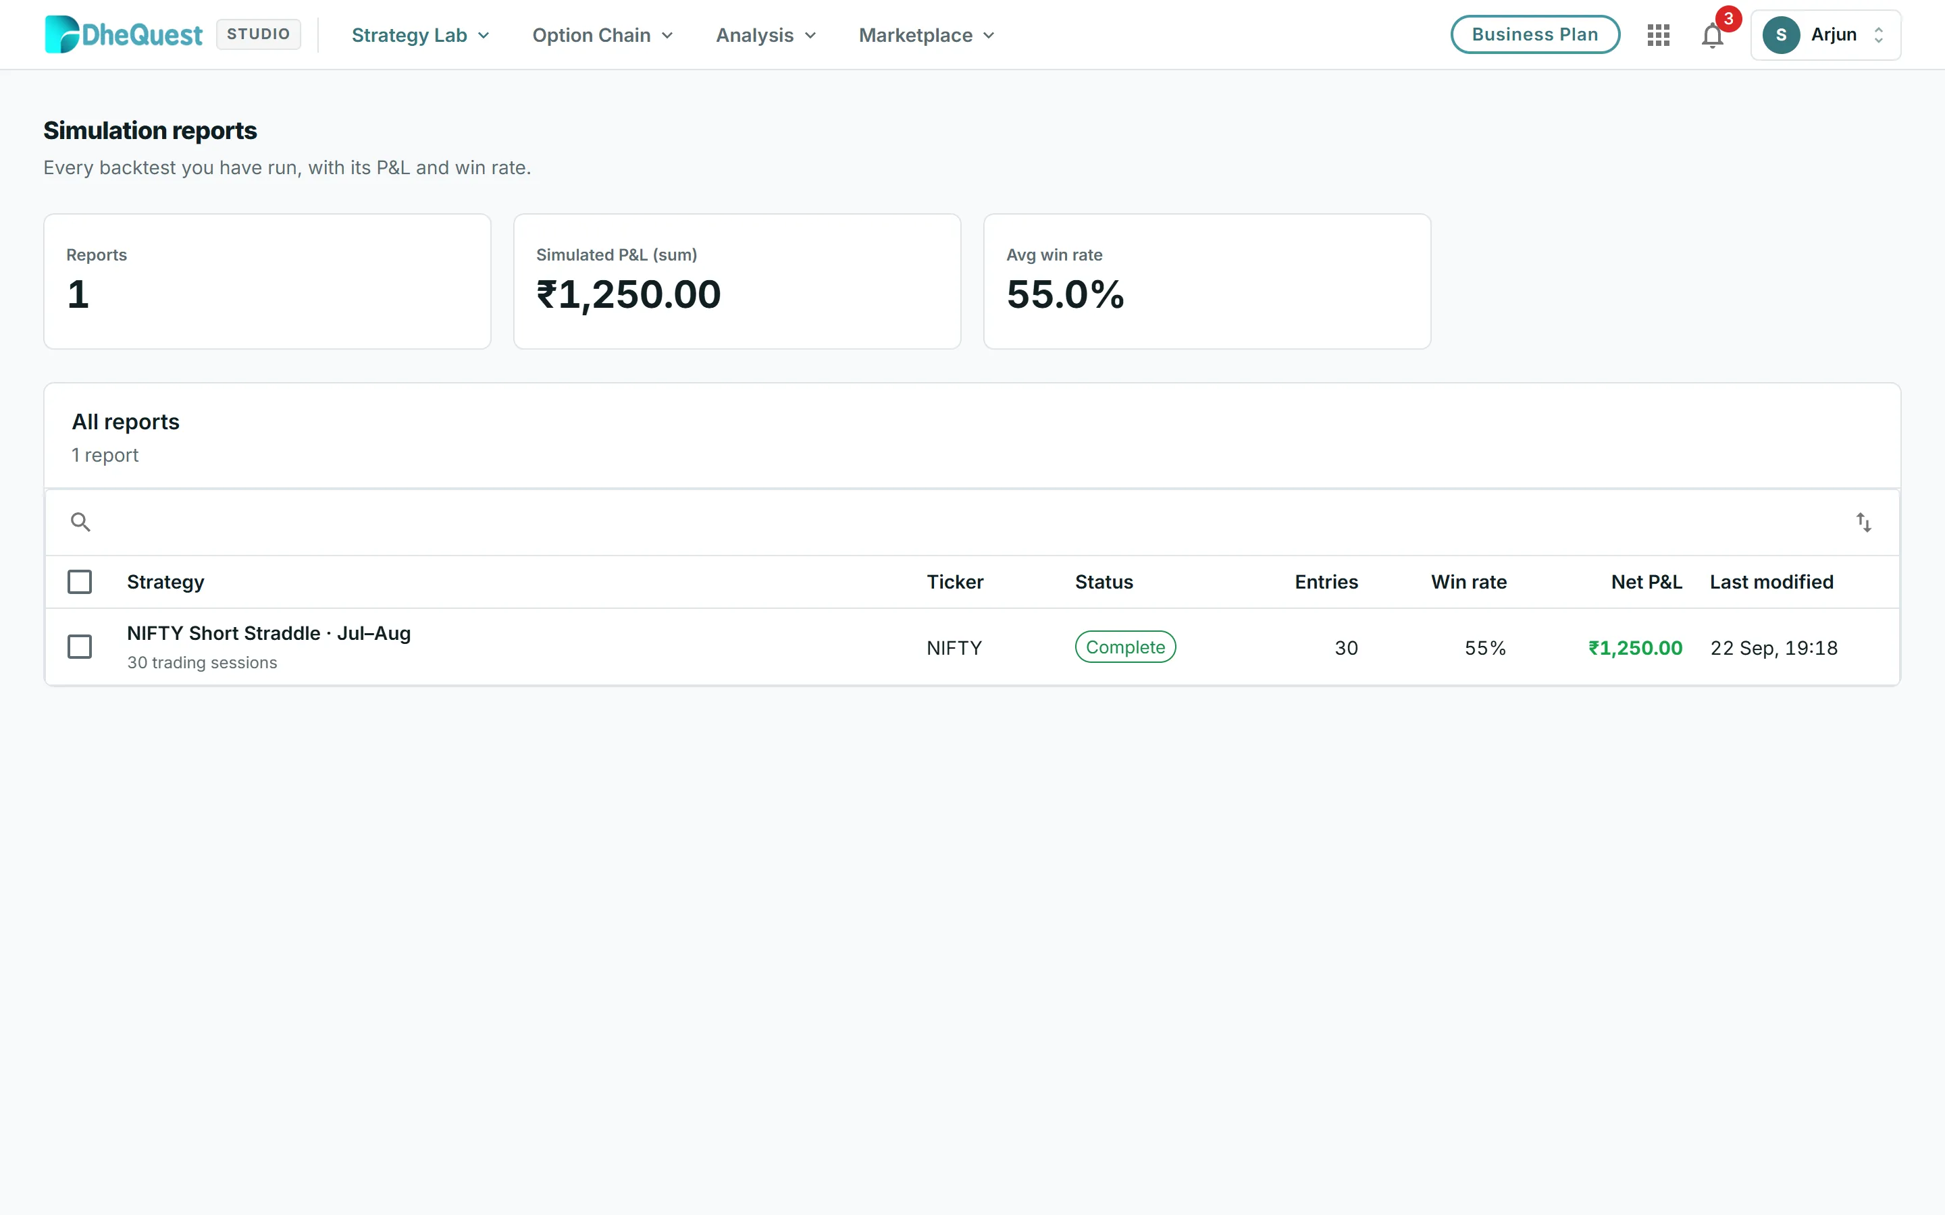Viewport: 1945px width, 1215px height.
Task: Expand the Option Chain menu
Action: click(x=602, y=34)
